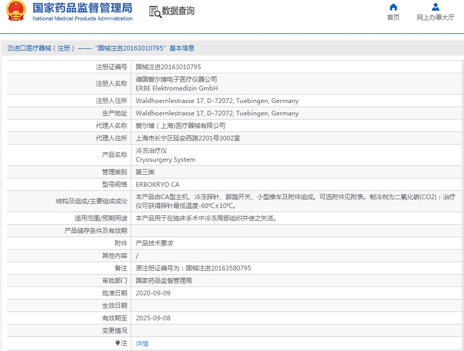The width and height of the screenshot is (464, 351).
Task: Click the 进口医疗器械(注册) breadcrumb title
Action: point(44,48)
